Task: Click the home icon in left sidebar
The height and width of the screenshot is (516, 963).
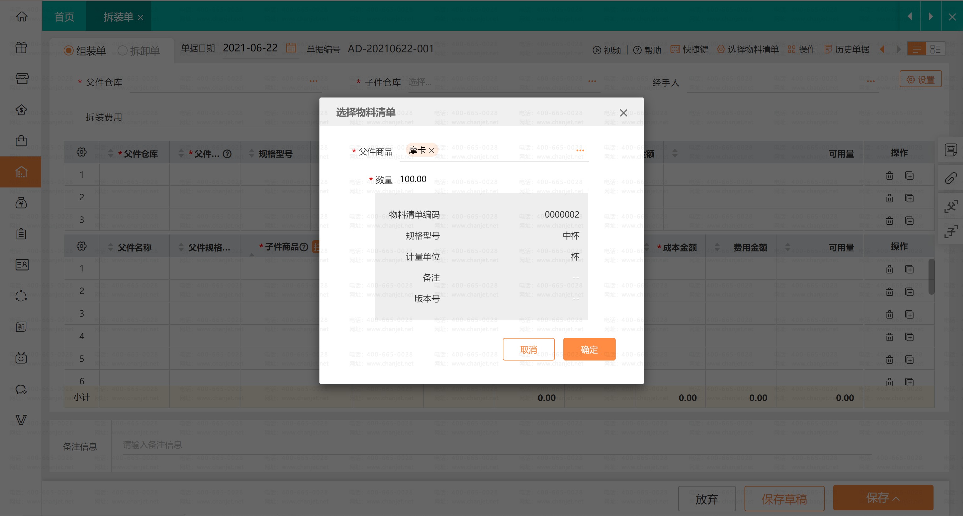Action: [x=21, y=16]
